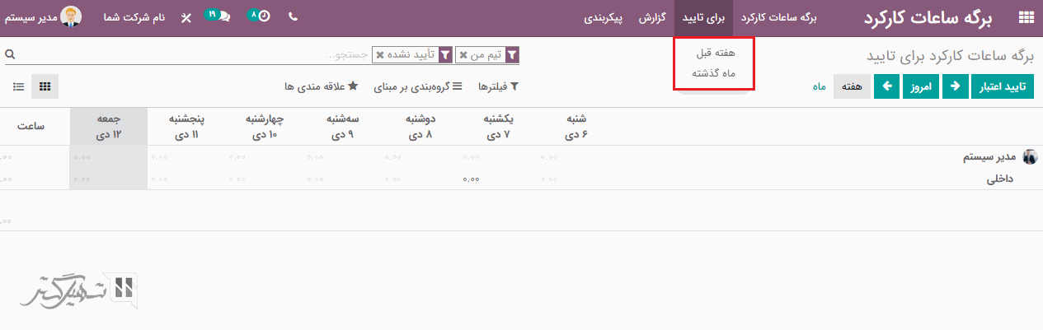Switch the range to 'ماه' view
This screenshot has height=330, width=1043.
pyautogui.click(x=820, y=86)
